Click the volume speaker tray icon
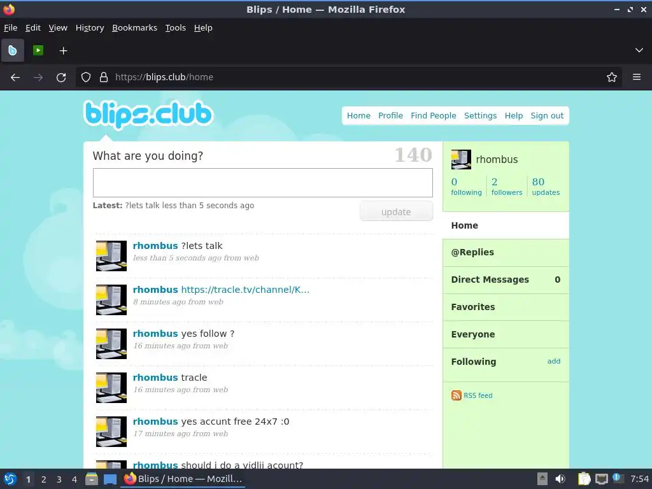Screen dimensions: 652x489 pos(560,479)
